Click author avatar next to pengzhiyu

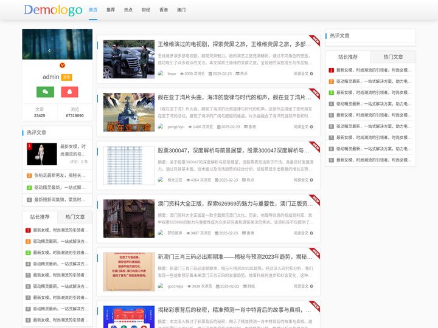pos(161,126)
